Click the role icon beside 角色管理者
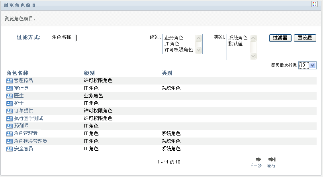 [10, 134]
